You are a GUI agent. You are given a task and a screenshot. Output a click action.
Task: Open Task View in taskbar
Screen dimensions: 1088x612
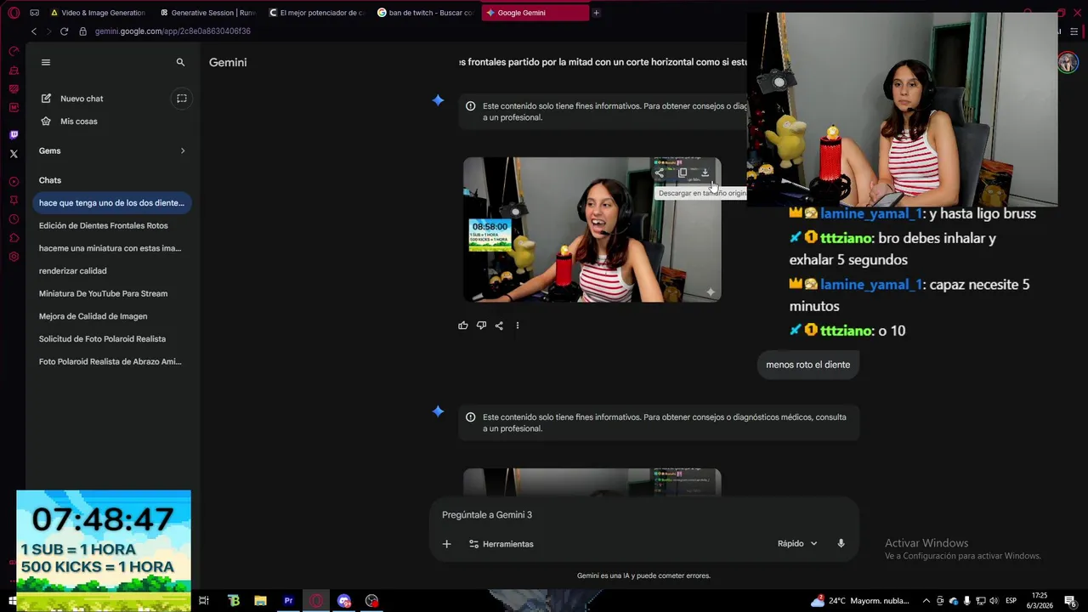204,601
